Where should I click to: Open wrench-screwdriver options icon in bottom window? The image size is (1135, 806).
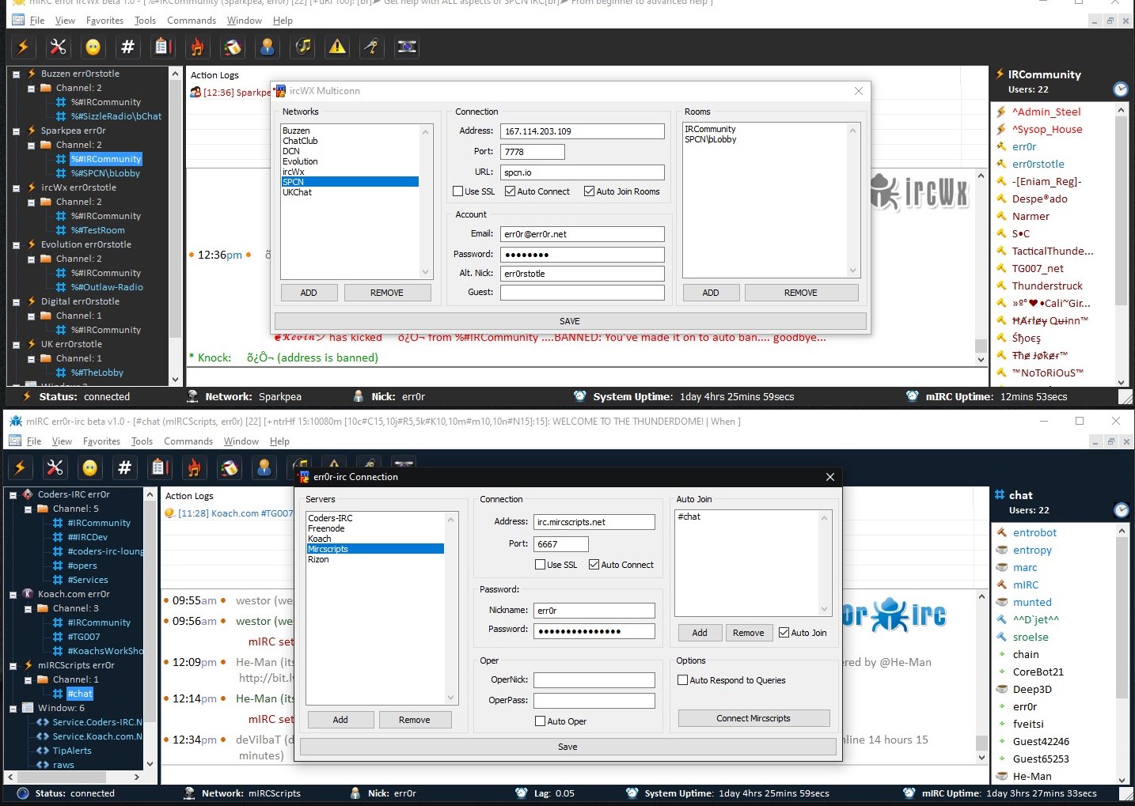[55, 468]
